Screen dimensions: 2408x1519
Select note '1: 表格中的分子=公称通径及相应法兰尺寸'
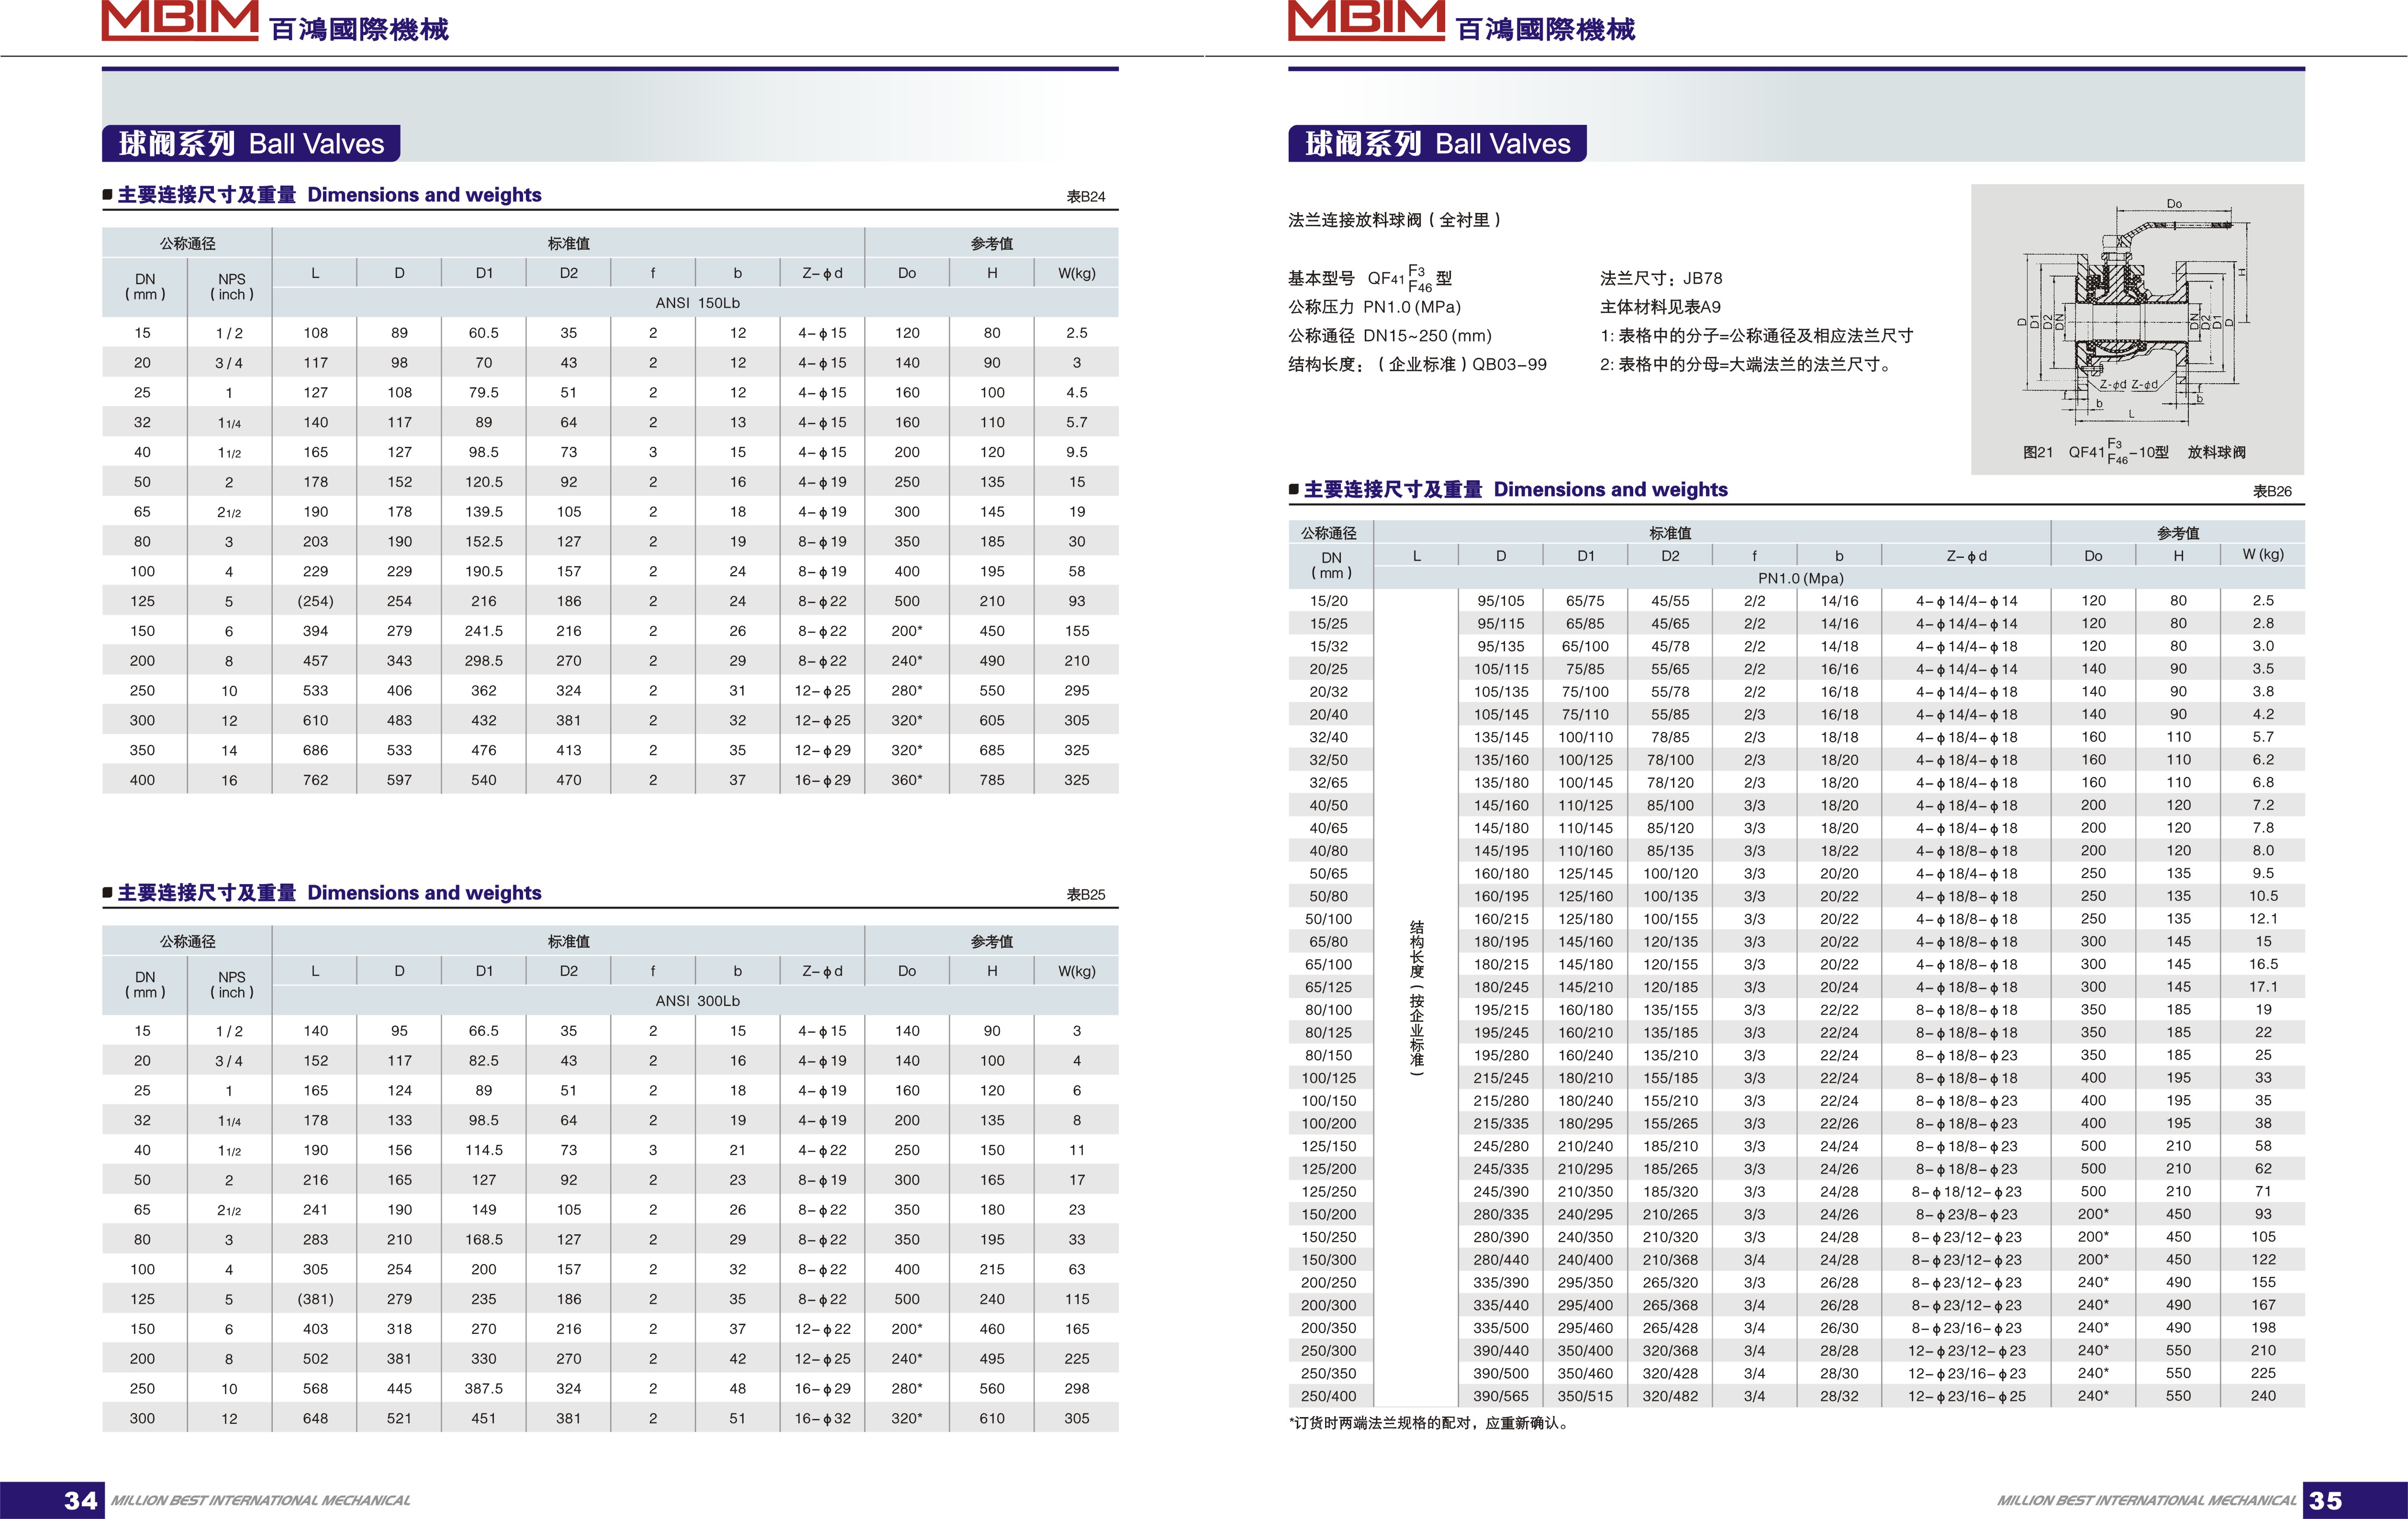1756,336
